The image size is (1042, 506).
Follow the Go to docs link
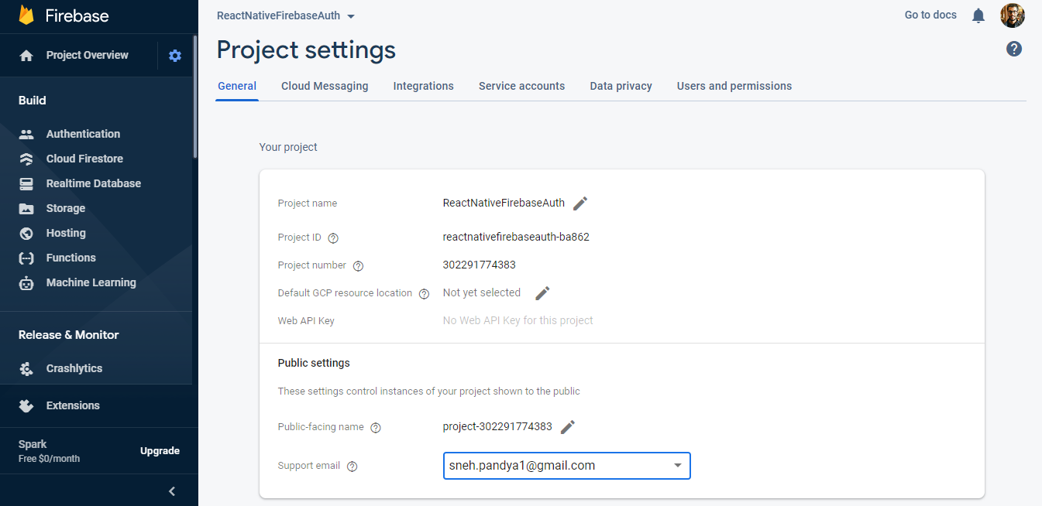tap(930, 15)
